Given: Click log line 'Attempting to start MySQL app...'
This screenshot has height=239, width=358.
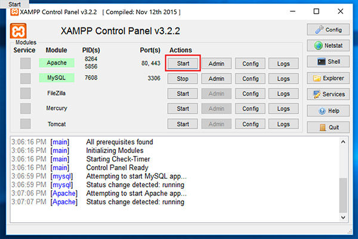Looking at the screenshot, I should click(136, 176).
